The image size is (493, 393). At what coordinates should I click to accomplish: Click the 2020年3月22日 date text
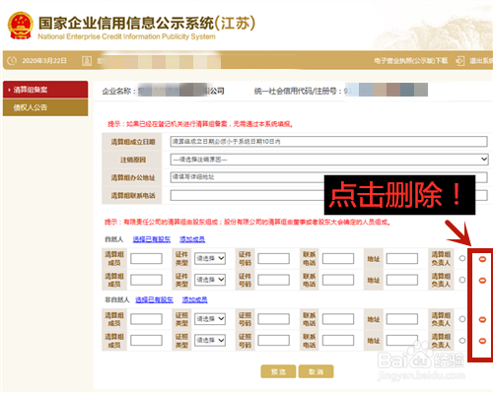[x=44, y=61]
